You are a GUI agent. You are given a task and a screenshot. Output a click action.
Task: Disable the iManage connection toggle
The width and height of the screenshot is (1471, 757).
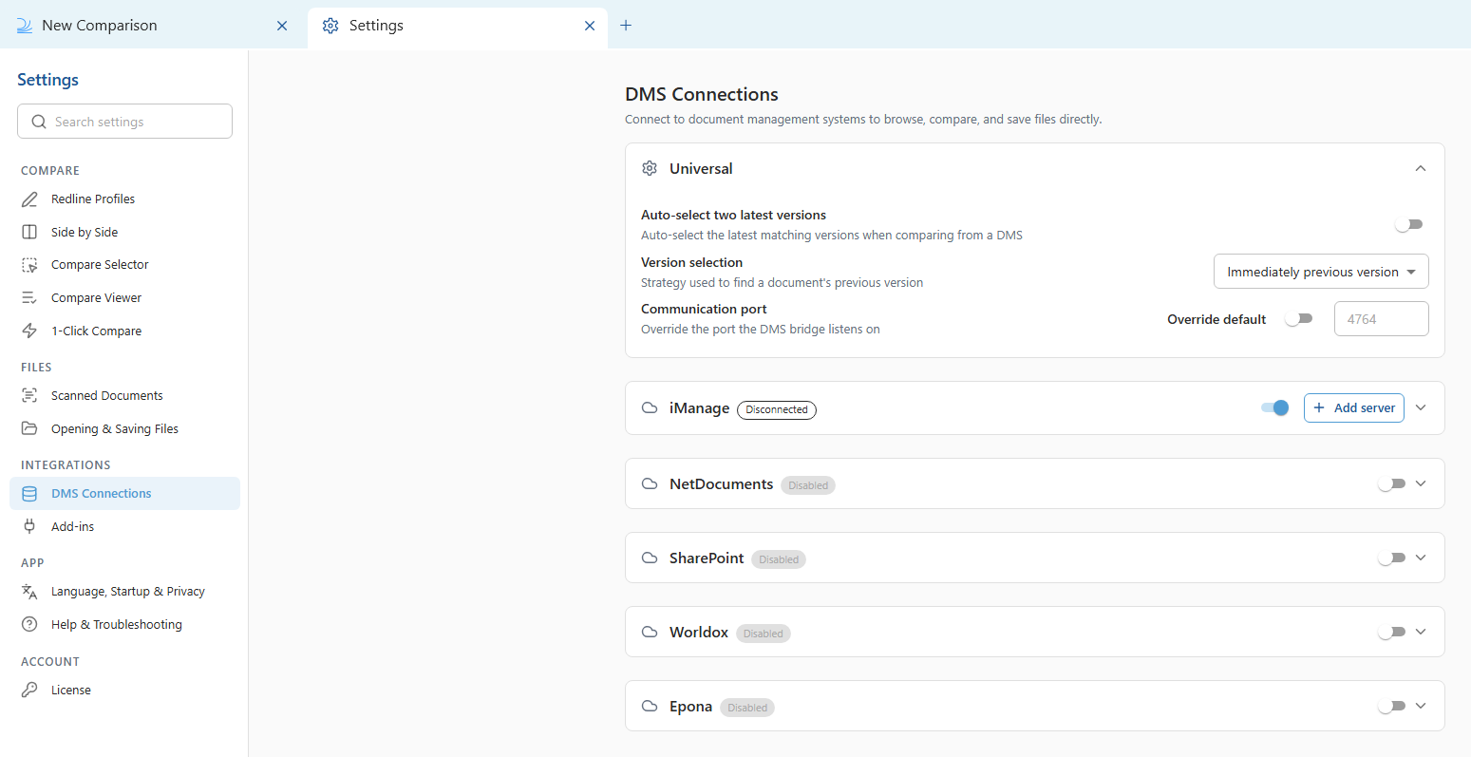click(1275, 407)
